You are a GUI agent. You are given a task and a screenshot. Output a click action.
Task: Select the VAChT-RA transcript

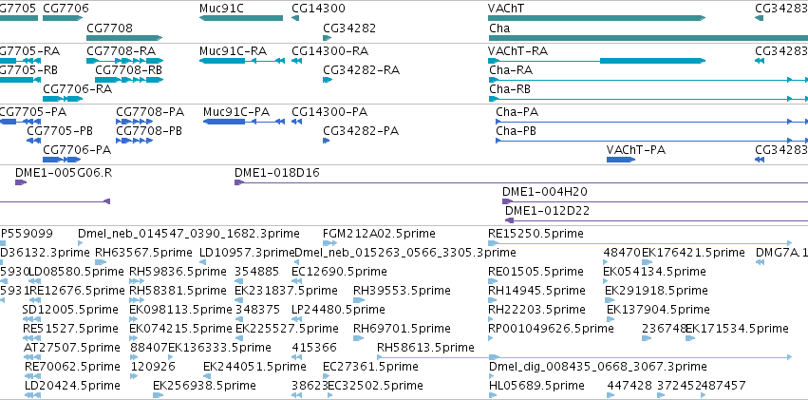pos(596,61)
